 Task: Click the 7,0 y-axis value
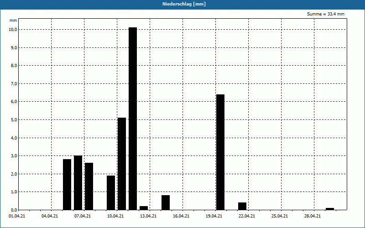tap(14, 83)
